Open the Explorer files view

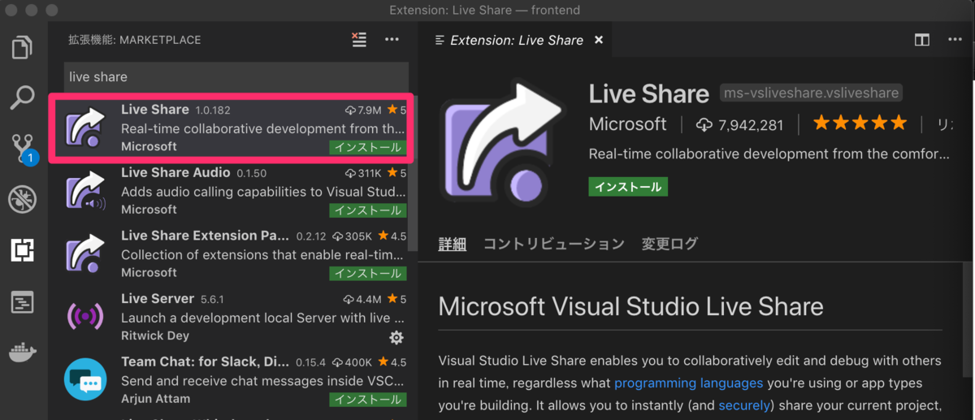(x=23, y=46)
